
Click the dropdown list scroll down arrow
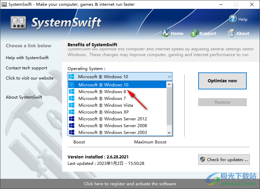[x=169, y=133]
